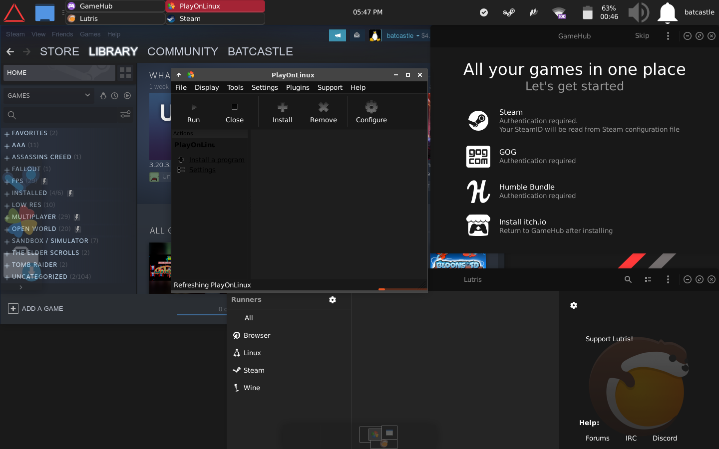Image resolution: width=719 pixels, height=449 pixels.
Task: Toggle Steam's ready-to-play filter icon
Action: coord(127,96)
